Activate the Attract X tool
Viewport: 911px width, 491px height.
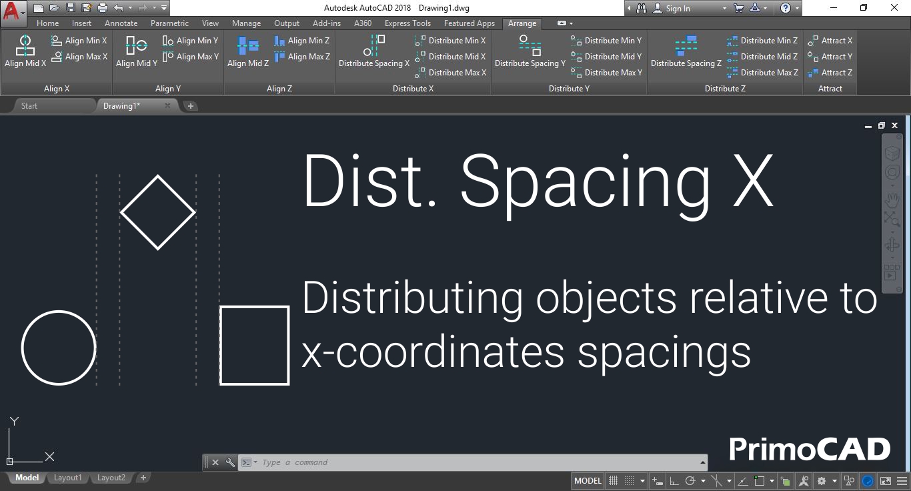(830, 41)
